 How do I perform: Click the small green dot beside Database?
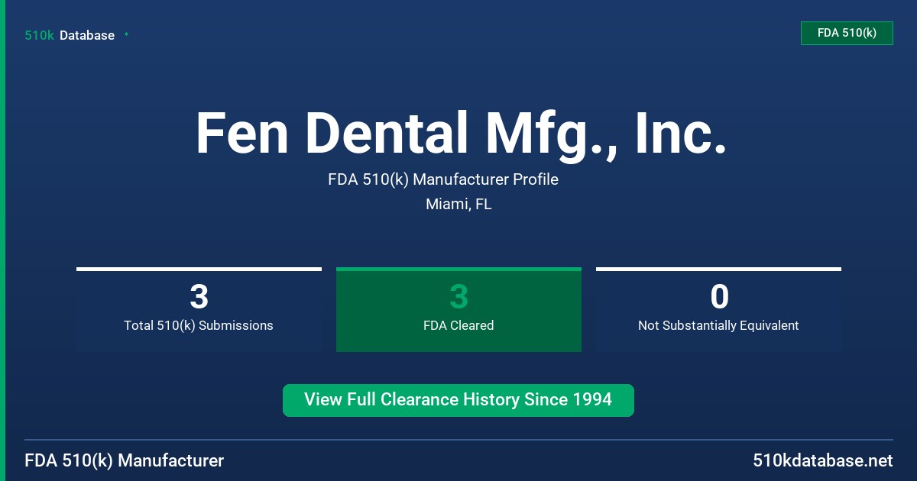(x=126, y=34)
